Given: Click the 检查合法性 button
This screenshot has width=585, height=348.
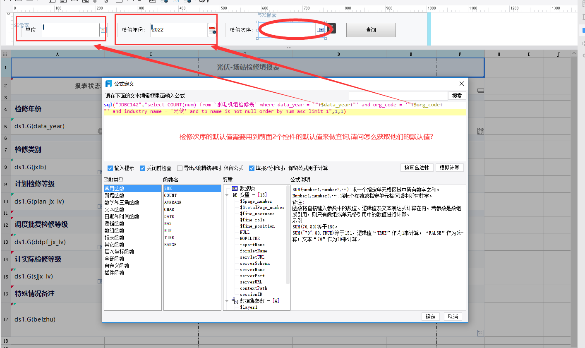Looking at the screenshot, I should [x=417, y=168].
